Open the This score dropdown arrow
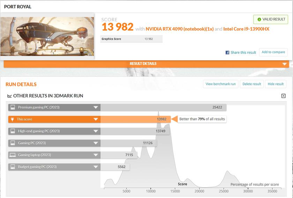Image resolution: width=293 pixels, height=198 pixels. coord(96,119)
